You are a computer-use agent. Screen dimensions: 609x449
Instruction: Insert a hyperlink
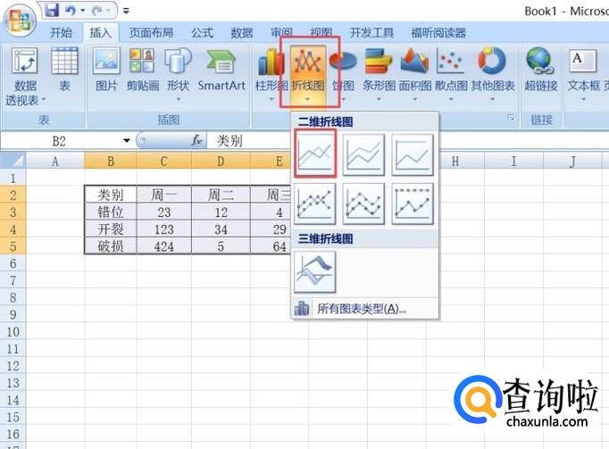(x=541, y=70)
